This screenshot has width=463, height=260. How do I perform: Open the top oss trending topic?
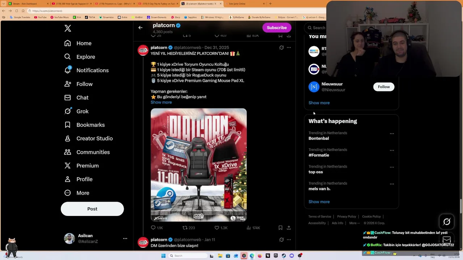click(x=316, y=172)
